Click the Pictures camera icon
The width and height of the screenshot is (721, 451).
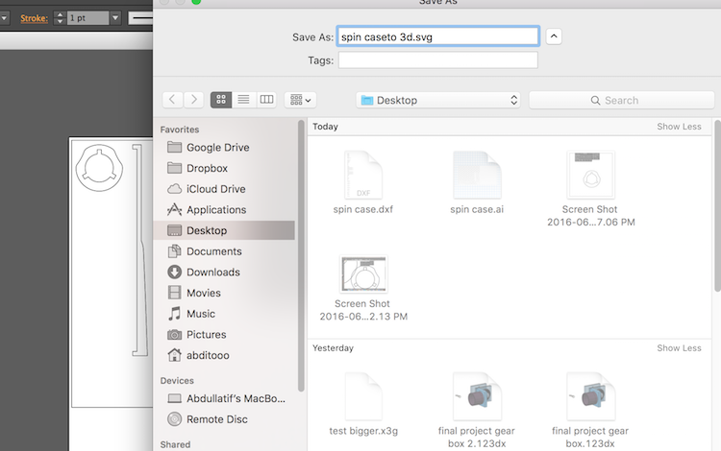(174, 335)
